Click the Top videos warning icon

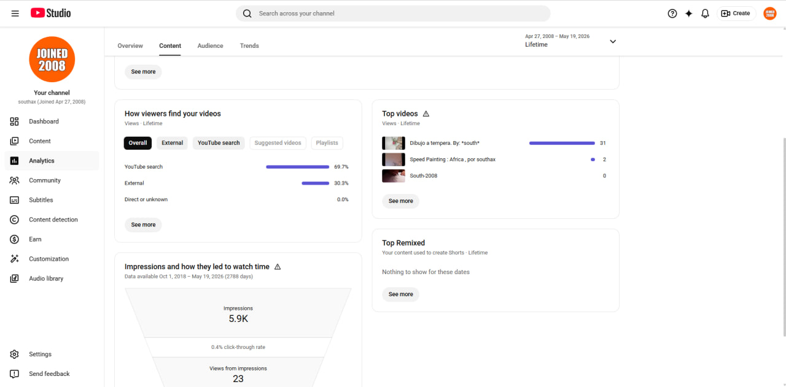tap(426, 113)
